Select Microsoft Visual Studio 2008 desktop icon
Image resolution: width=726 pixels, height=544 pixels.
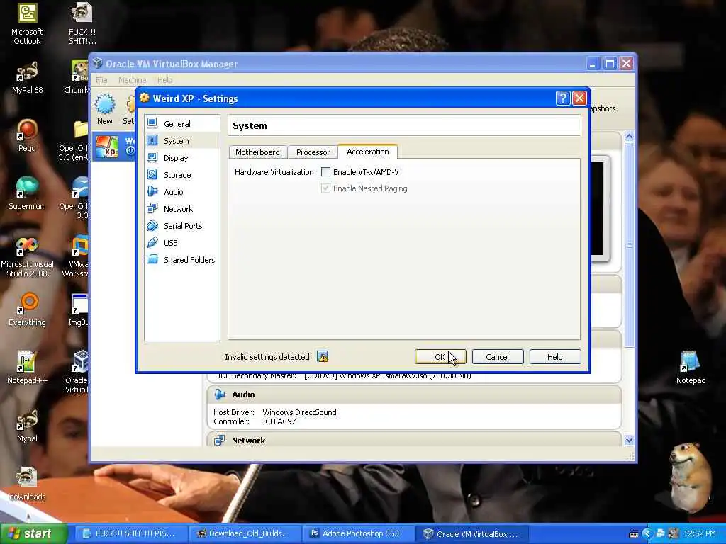click(27, 256)
